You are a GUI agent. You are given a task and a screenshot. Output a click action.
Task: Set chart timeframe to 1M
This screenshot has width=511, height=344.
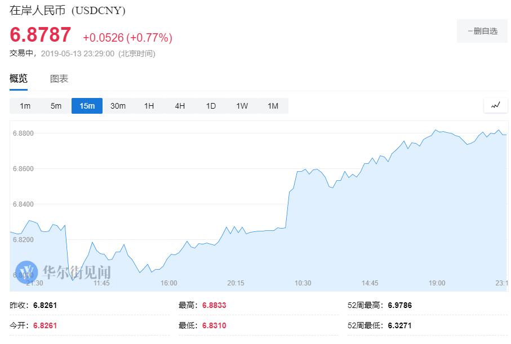pos(273,106)
